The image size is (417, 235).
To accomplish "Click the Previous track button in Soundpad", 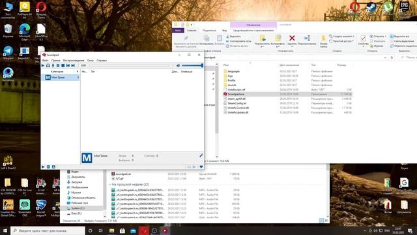I will pos(68,65).
